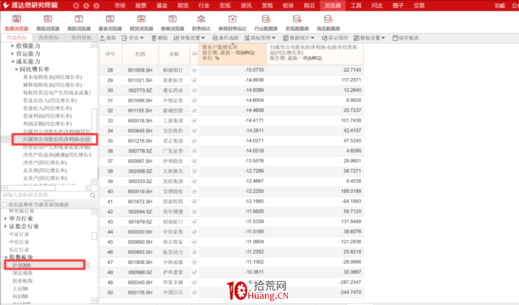Launch the 券商财务纵比 tool
Image resolution: width=519 pixels, height=305 pixels.
click(x=233, y=23)
